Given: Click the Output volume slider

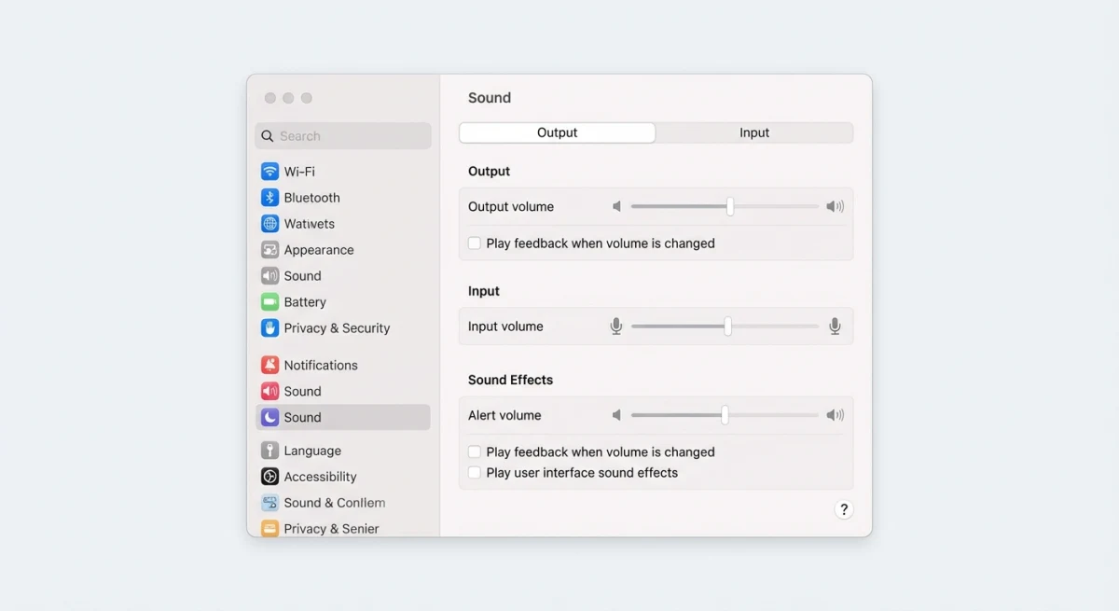Looking at the screenshot, I should tap(725, 206).
